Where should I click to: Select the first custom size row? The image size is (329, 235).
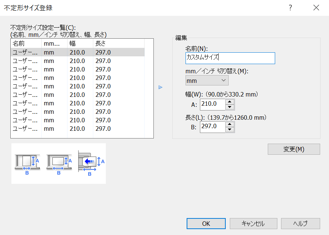(77, 52)
